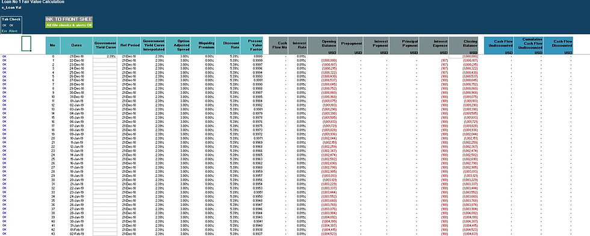
Task: Click the Government Yield Curve input for row 30
Action: pyautogui.click(x=105, y=180)
